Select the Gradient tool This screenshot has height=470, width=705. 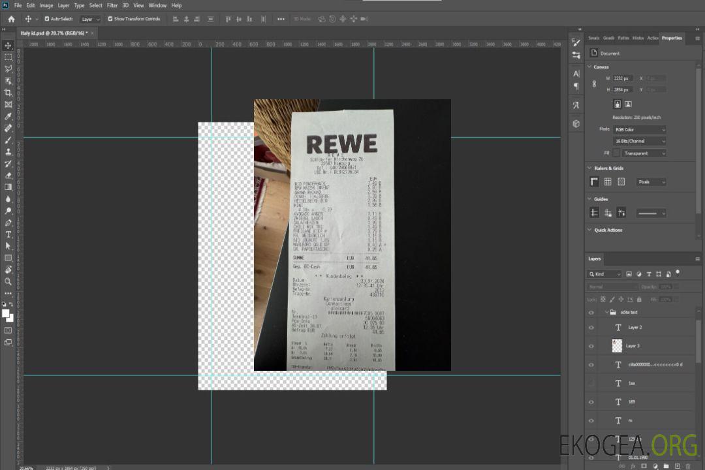(x=8, y=187)
